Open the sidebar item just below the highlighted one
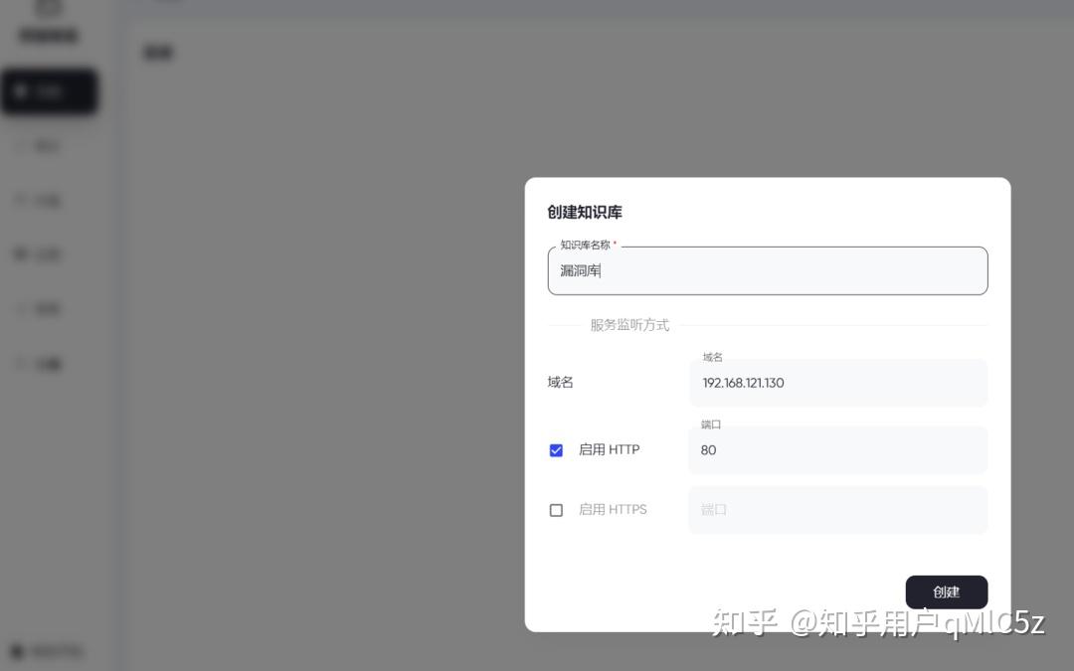 (40, 146)
